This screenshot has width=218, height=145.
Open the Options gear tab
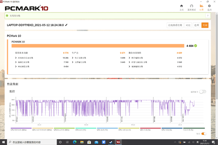coord(209,6)
